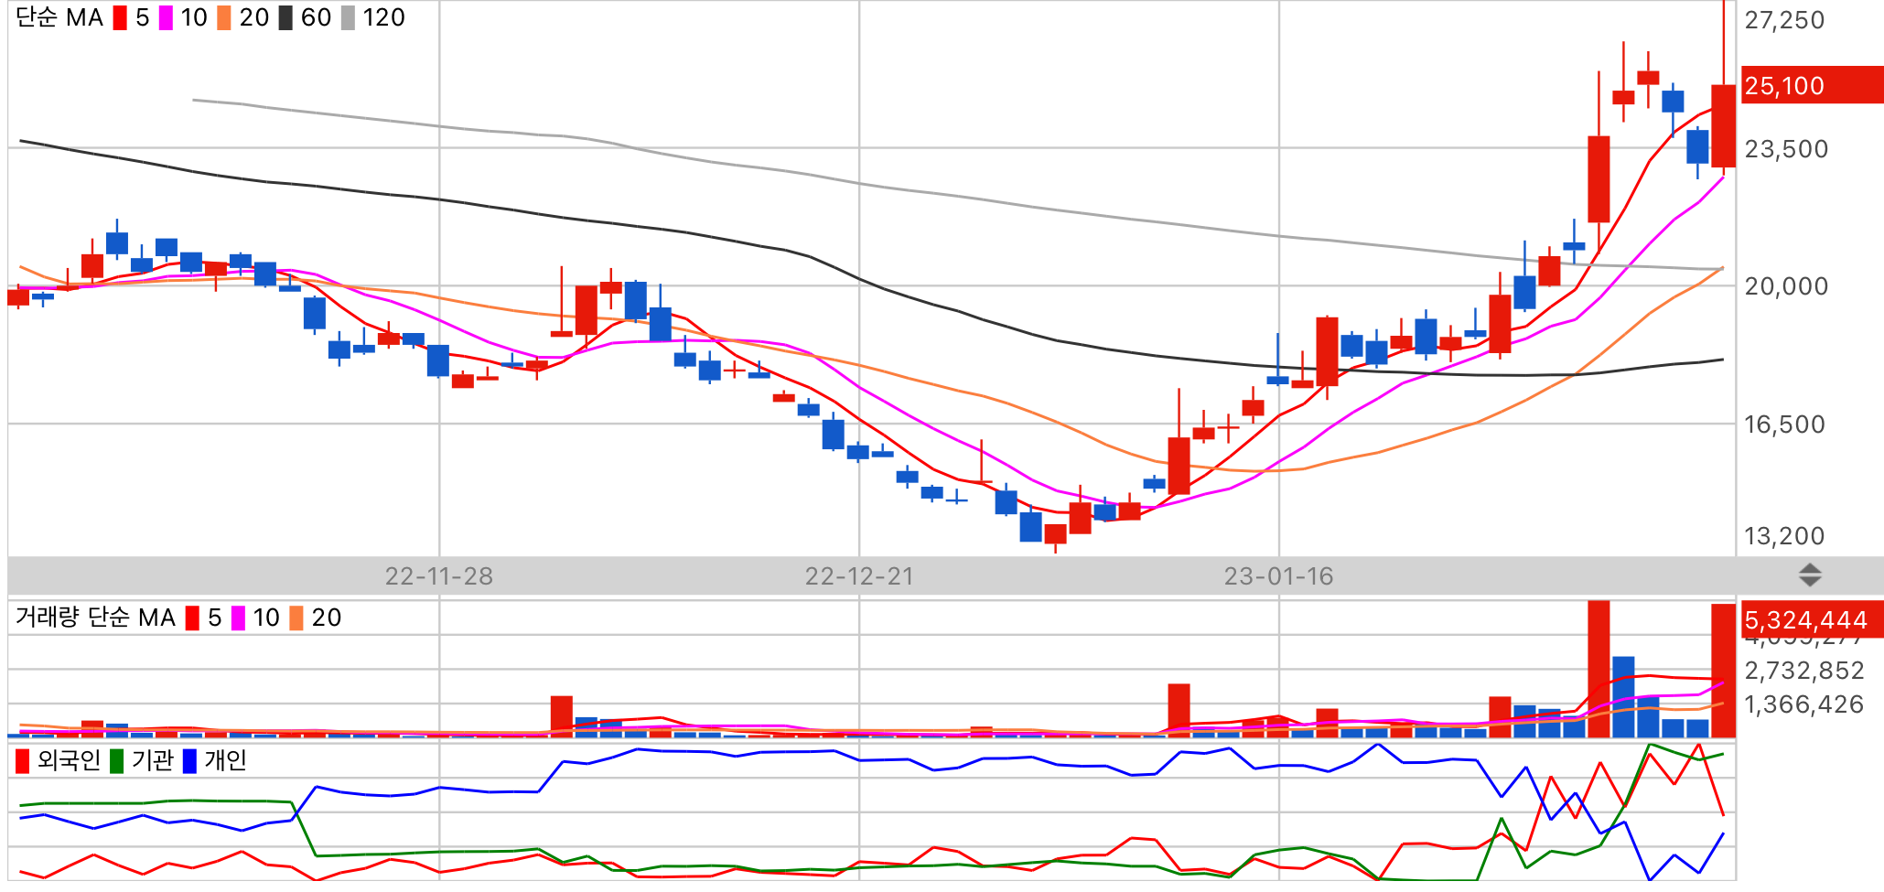1884x892 pixels.
Task: Click the 22-12-21 date label
Action: click(859, 576)
